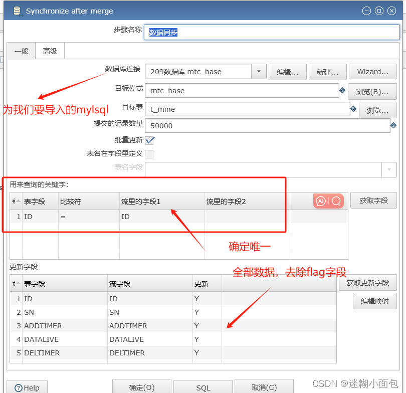This screenshot has width=406, height=393.
Task: Select ADDTIMER in the 流字段 column
Action: point(150,326)
